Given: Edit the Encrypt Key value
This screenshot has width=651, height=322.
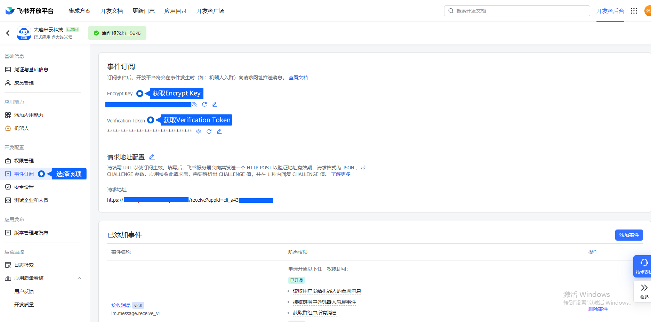Looking at the screenshot, I should tap(215, 104).
